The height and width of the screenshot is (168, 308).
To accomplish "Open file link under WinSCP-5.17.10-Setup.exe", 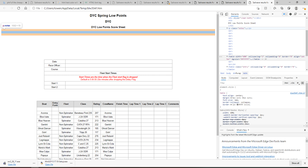I will (49, 164).
